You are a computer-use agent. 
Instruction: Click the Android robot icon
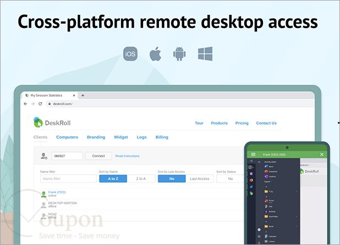[179, 54]
